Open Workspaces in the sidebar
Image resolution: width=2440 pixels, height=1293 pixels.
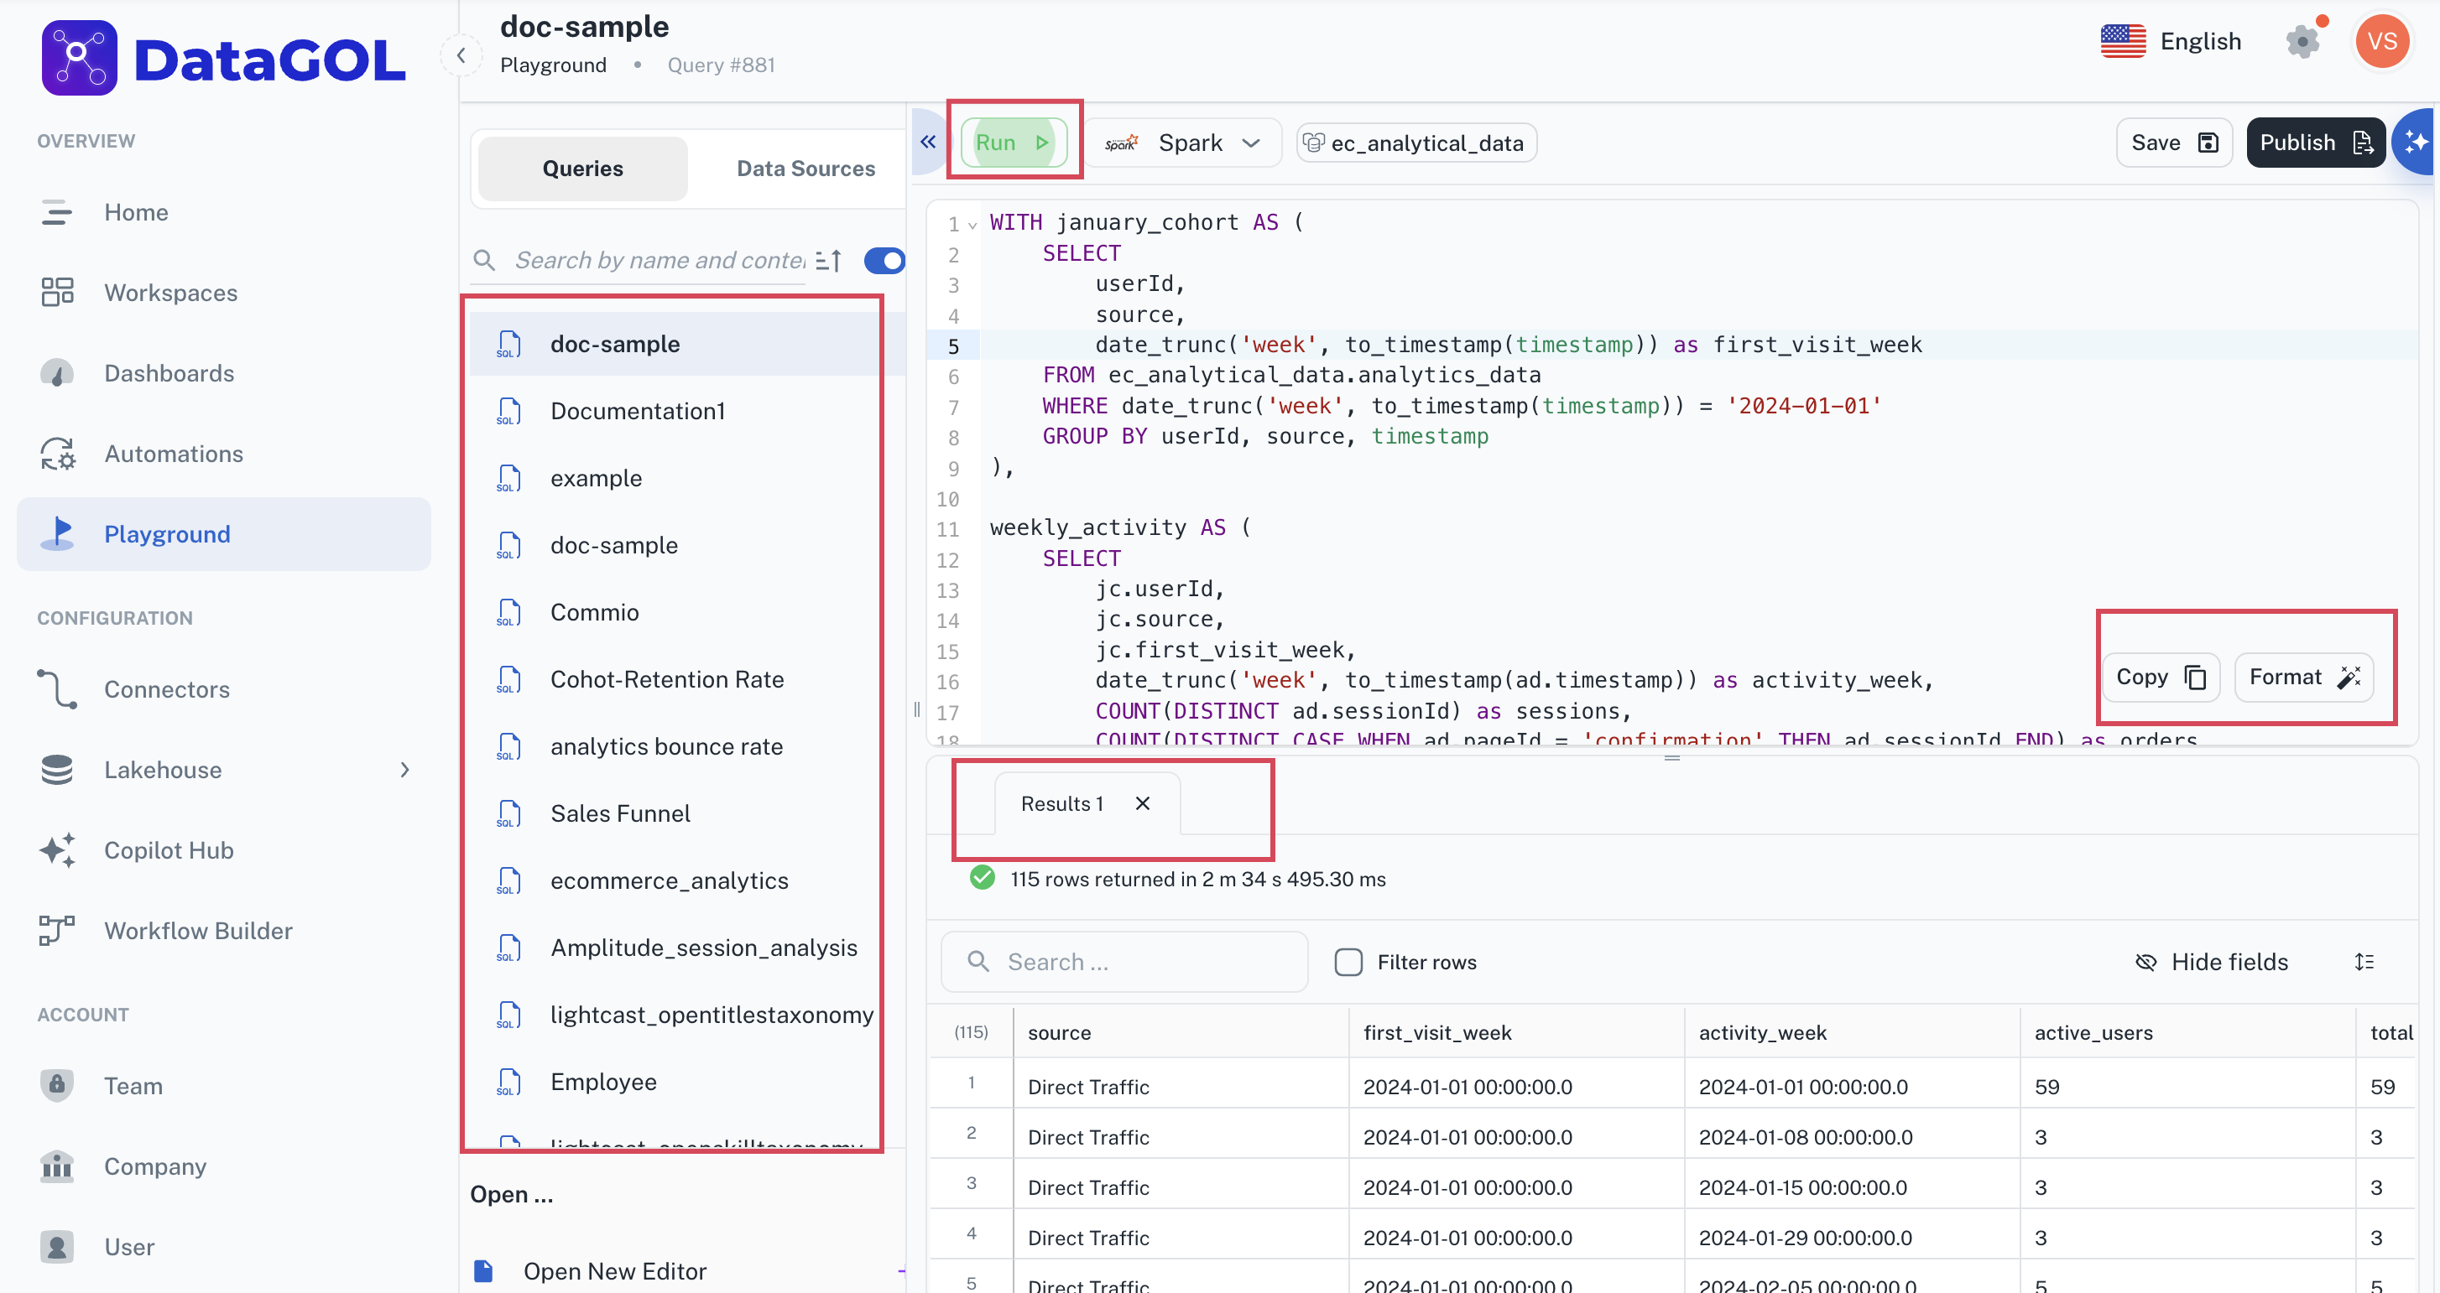tap(170, 293)
